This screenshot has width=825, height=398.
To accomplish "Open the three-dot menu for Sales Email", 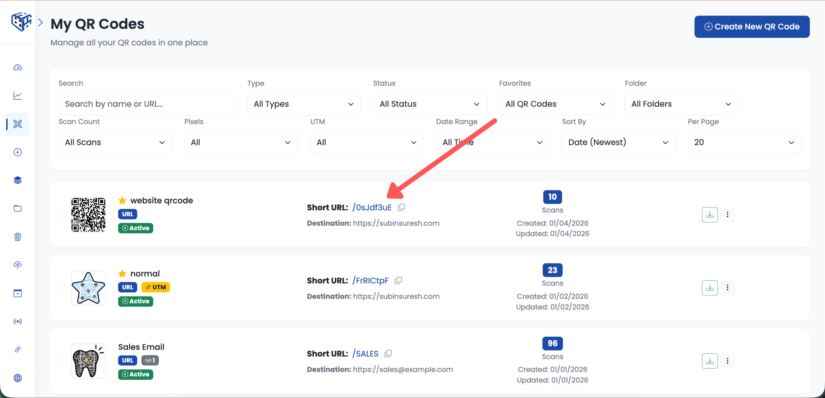I will coord(728,361).
